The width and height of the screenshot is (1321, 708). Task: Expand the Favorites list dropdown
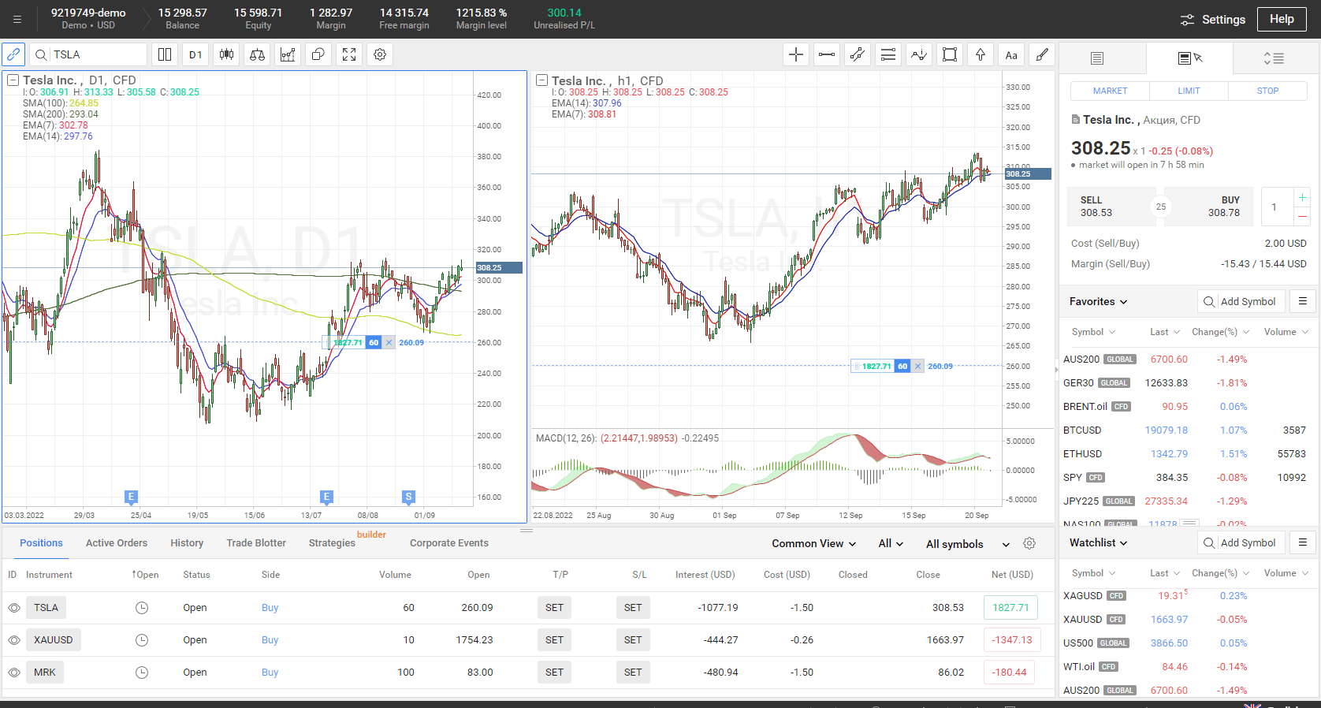point(1099,301)
